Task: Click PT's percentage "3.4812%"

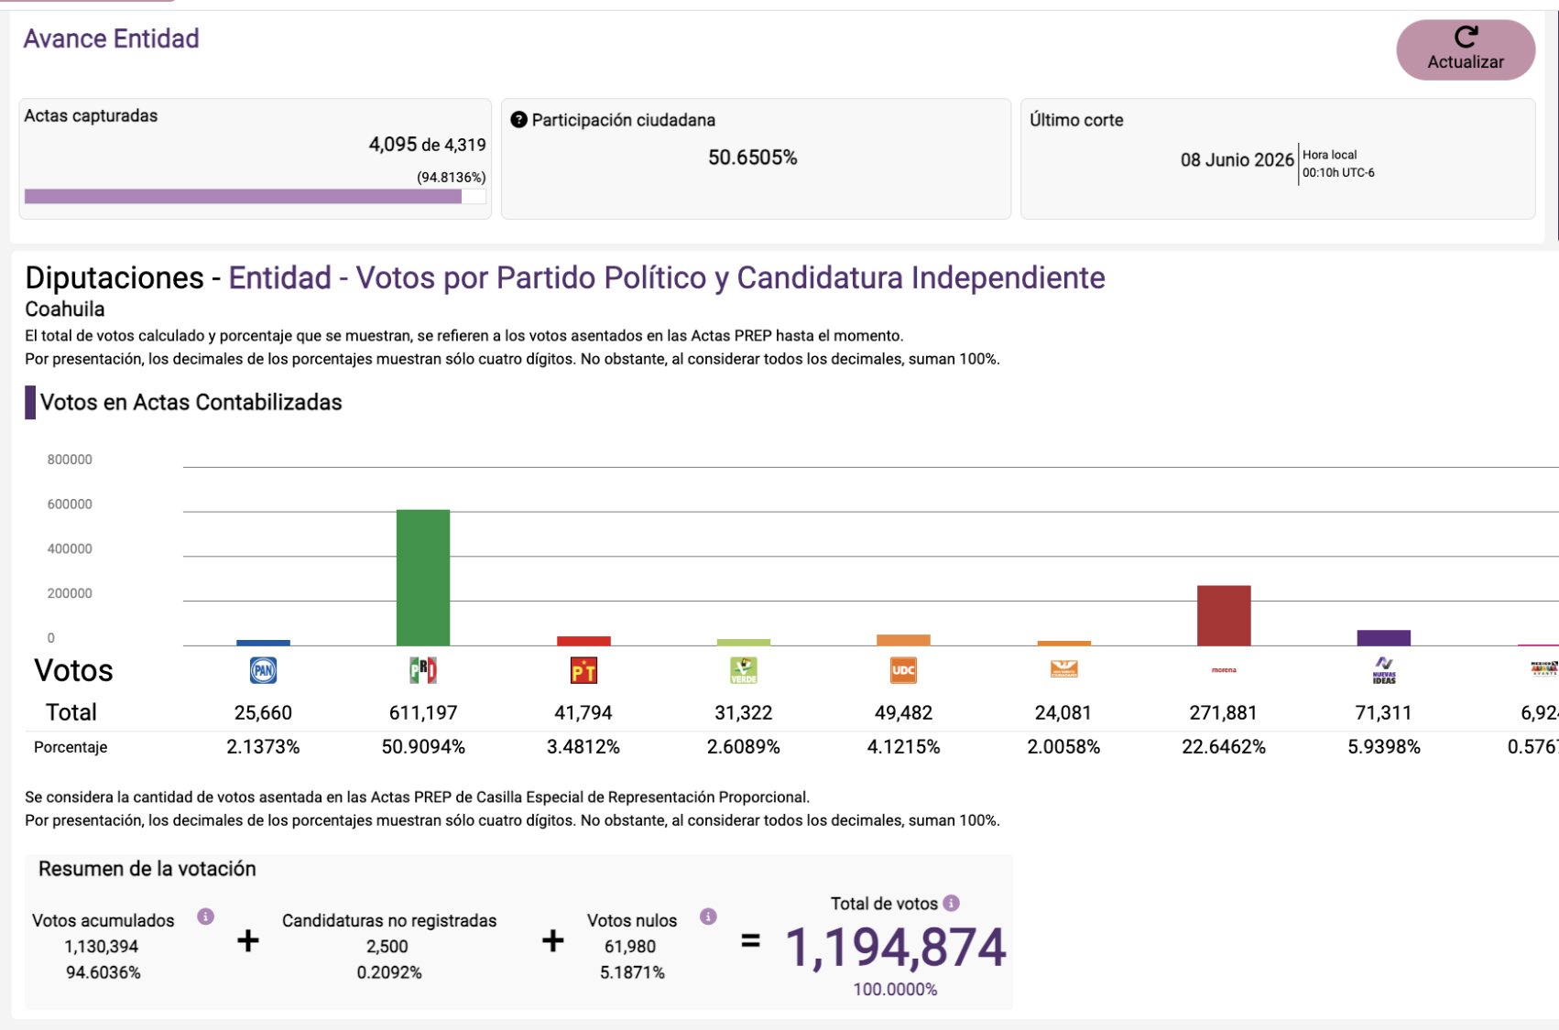Action: pyautogui.click(x=583, y=747)
